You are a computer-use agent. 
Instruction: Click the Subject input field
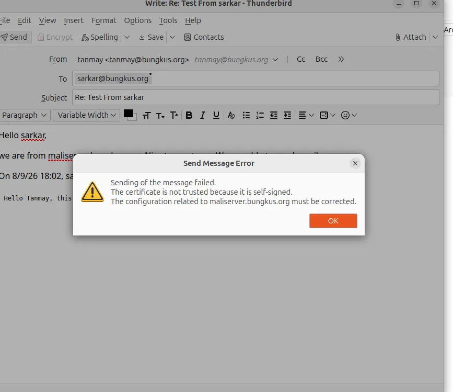pos(255,97)
